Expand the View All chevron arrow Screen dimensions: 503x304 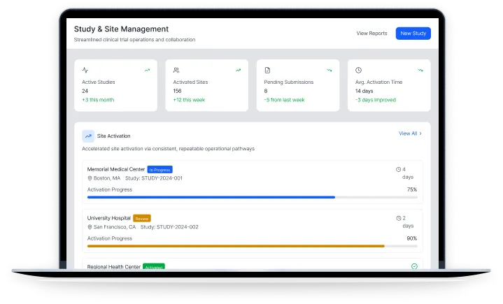tap(420, 133)
